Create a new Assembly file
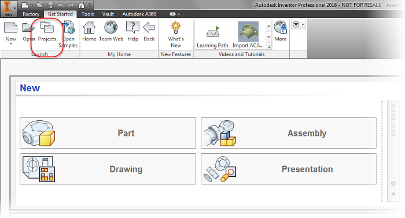 (289, 133)
